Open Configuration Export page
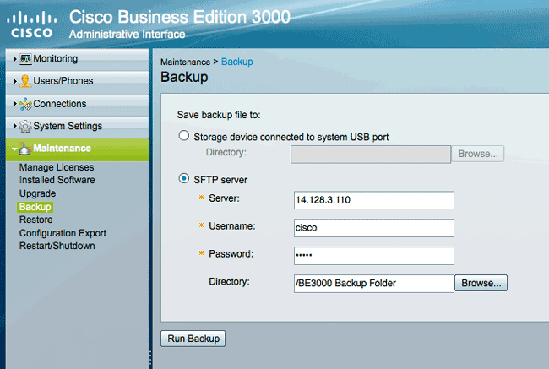 coord(63,233)
